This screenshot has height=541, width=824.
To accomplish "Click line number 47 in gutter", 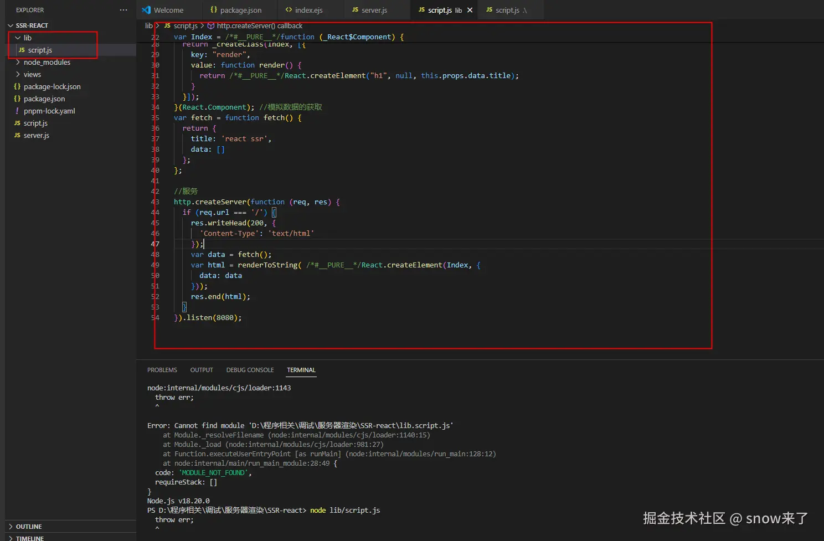I will tap(154, 244).
